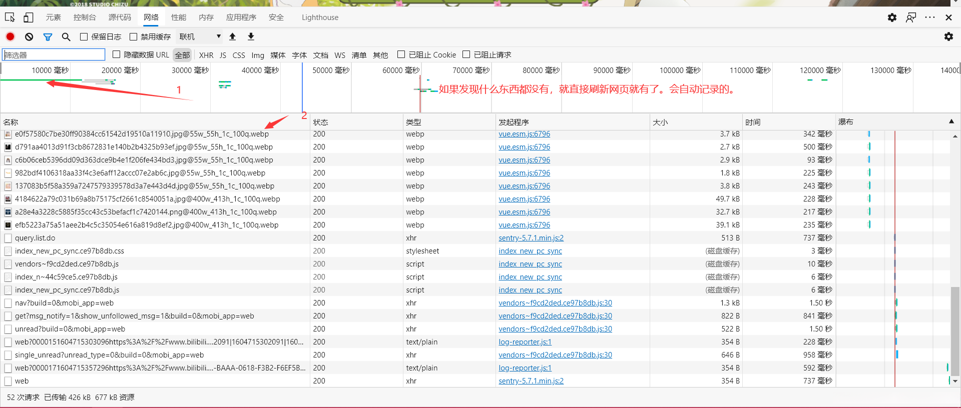
Task: Select the 全部 filter type
Action: click(182, 55)
